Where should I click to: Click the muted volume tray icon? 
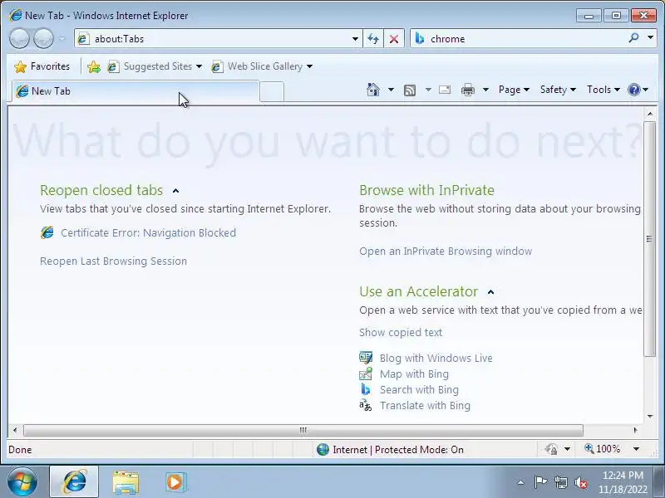click(x=580, y=482)
